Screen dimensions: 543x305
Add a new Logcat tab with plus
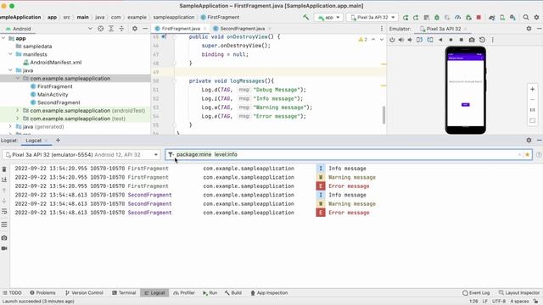point(58,141)
